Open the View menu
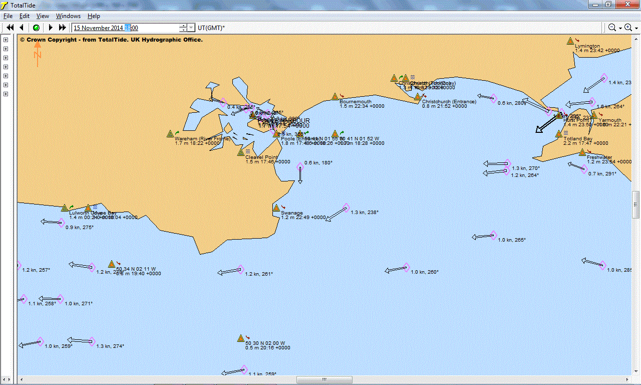Viewport: 641px width, 385px height. 43,16
